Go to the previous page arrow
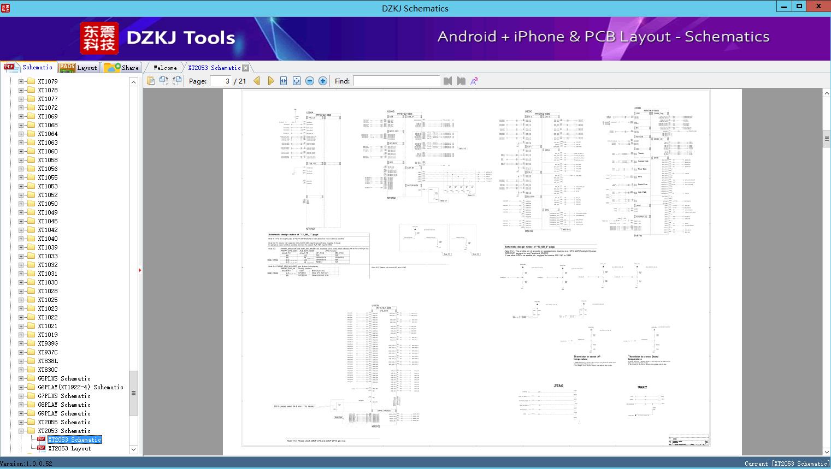 tap(257, 81)
